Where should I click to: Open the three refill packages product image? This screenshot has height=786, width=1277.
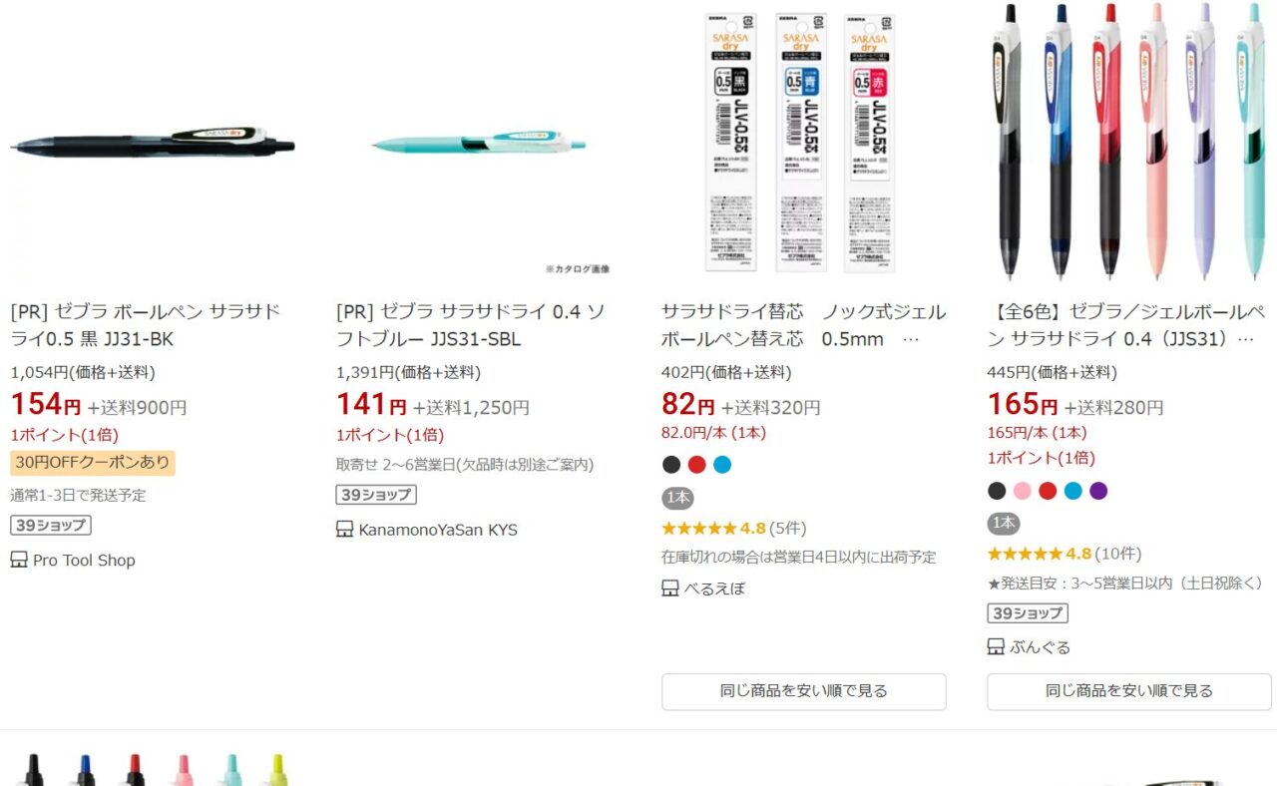point(802,142)
